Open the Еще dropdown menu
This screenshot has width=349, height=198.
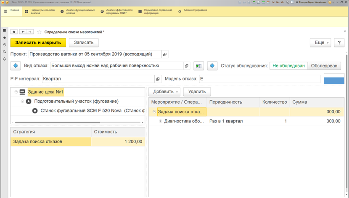coord(320,43)
